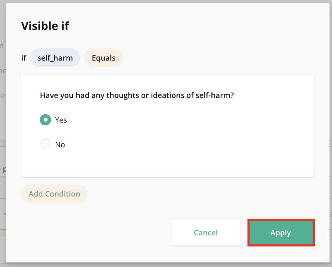Apply the self_harm Equals condition
The height and width of the screenshot is (267, 332).
tap(281, 232)
